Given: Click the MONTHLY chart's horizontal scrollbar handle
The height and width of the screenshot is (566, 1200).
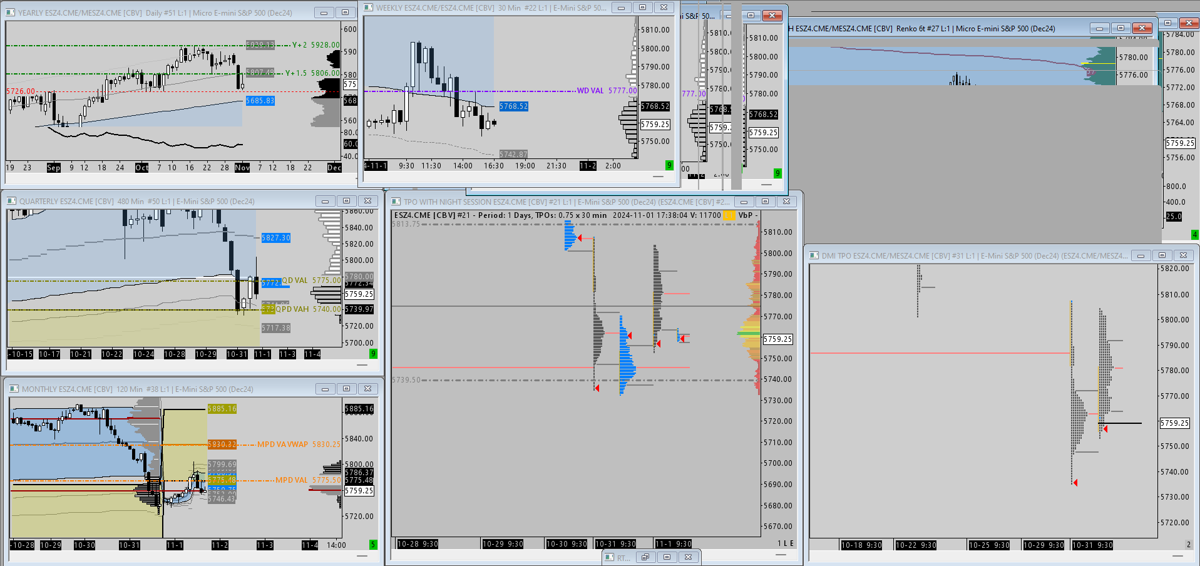Looking at the screenshot, I should tap(362, 555).
